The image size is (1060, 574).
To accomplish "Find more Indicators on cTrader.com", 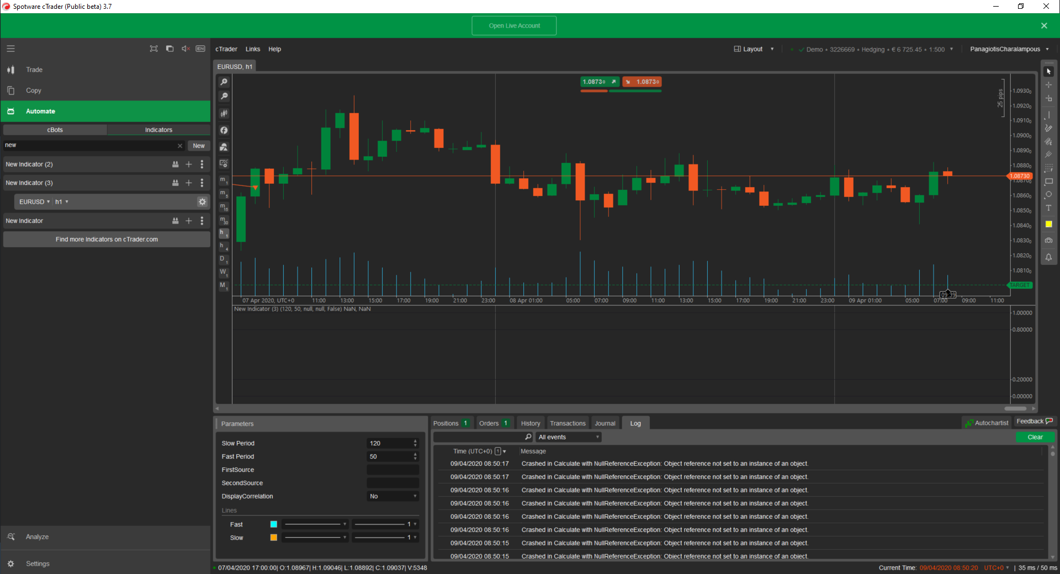I will click(107, 240).
